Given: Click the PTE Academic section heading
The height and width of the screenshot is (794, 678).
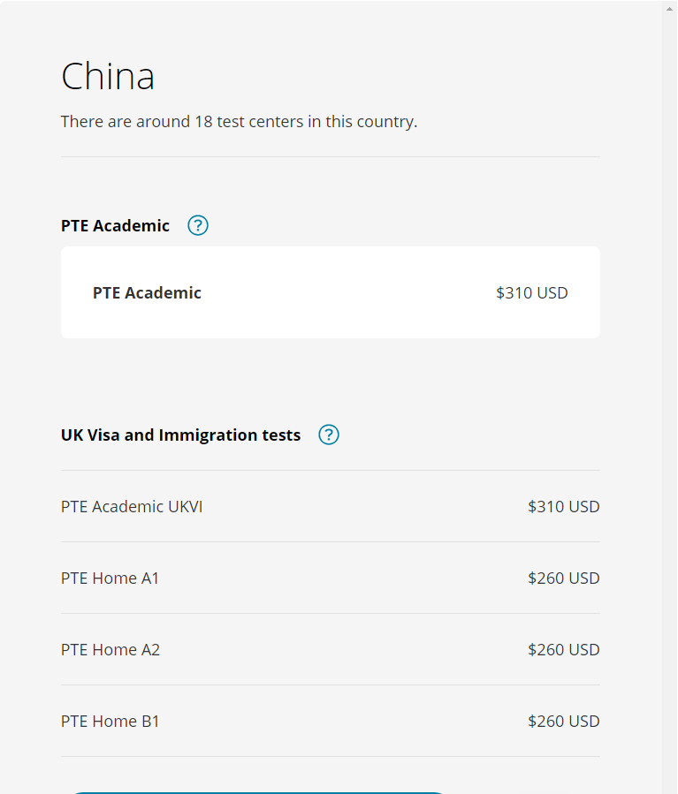Looking at the screenshot, I should pyautogui.click(x=115, y=225).
